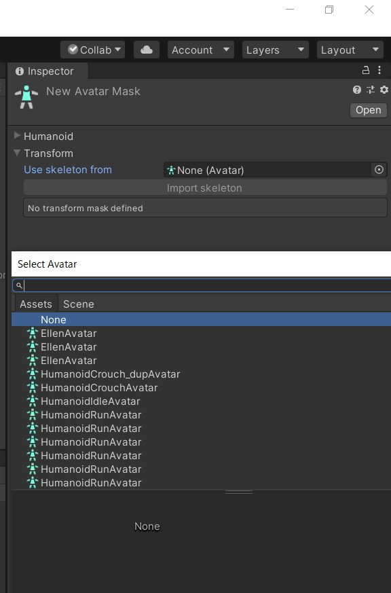Click the preset sliders icon
Image resolution: width=391 pixels, height=593 pixels.
tap(371, 90)
